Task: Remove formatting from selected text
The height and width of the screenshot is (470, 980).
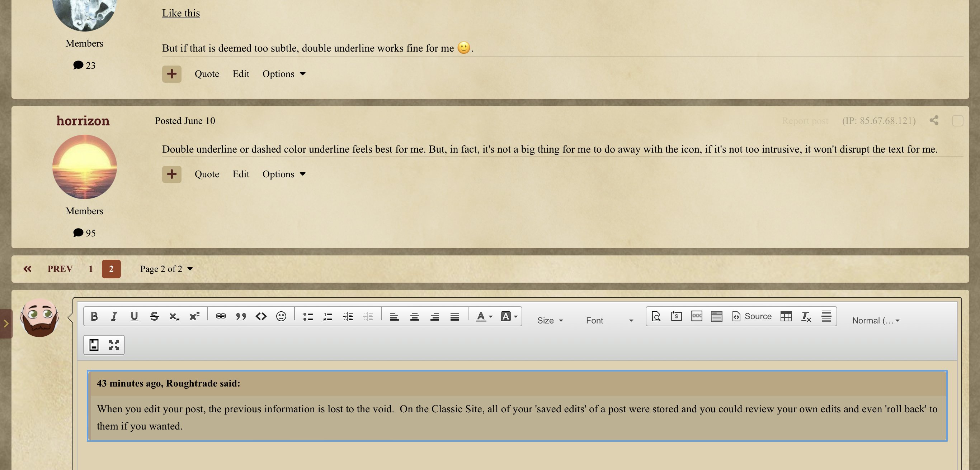Action: pos(806,316)
